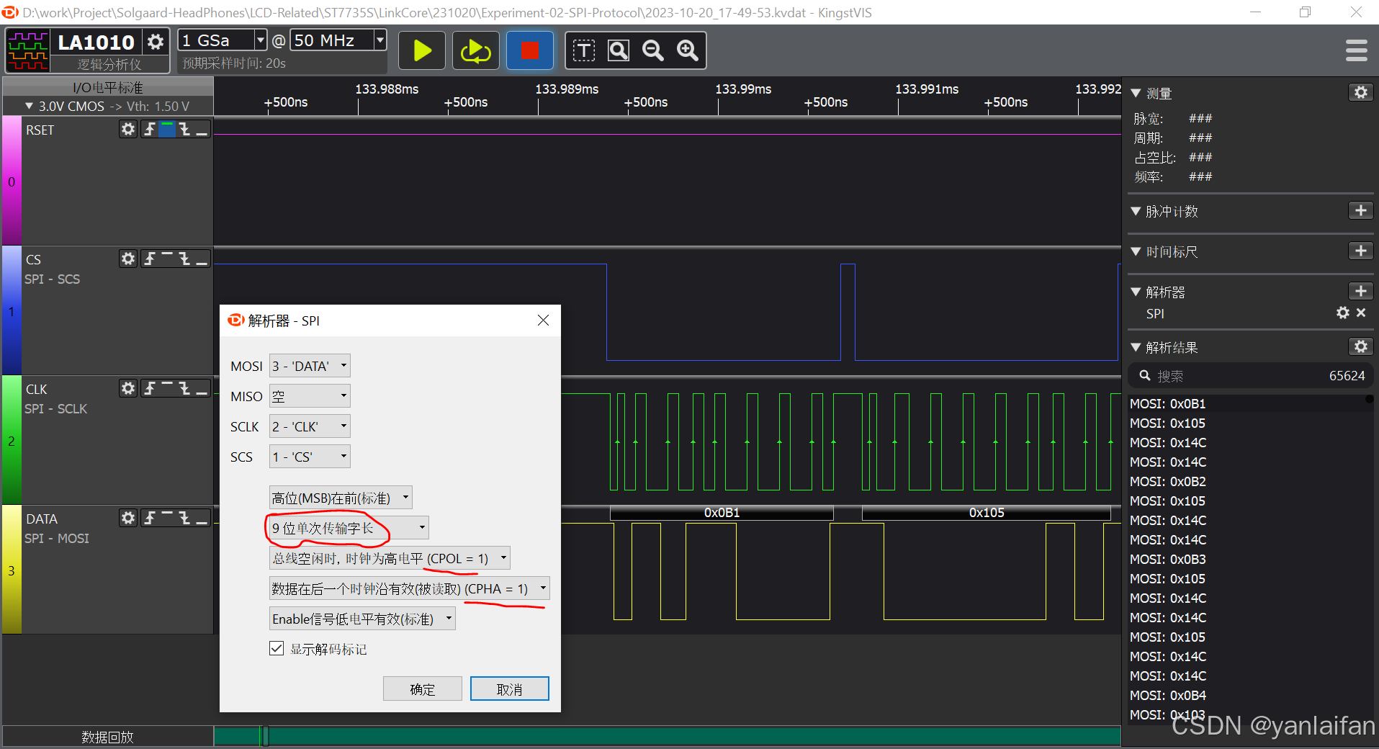Start repeated capture with loop-play icon
The width and height of the screenshot is (1379, 749).
coord(475,50)
